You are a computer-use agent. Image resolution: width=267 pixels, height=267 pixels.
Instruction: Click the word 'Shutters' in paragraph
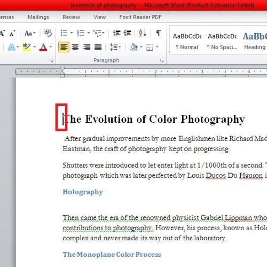tap(75, 166)
